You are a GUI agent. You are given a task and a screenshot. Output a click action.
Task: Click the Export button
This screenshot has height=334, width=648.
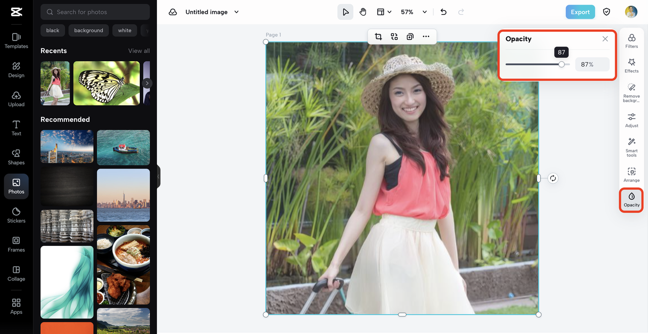coord(580,12)
